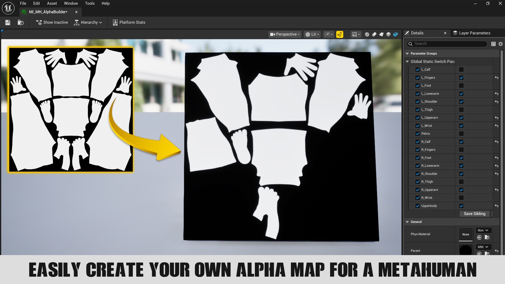Use selected asset for Phys Material

479,237
